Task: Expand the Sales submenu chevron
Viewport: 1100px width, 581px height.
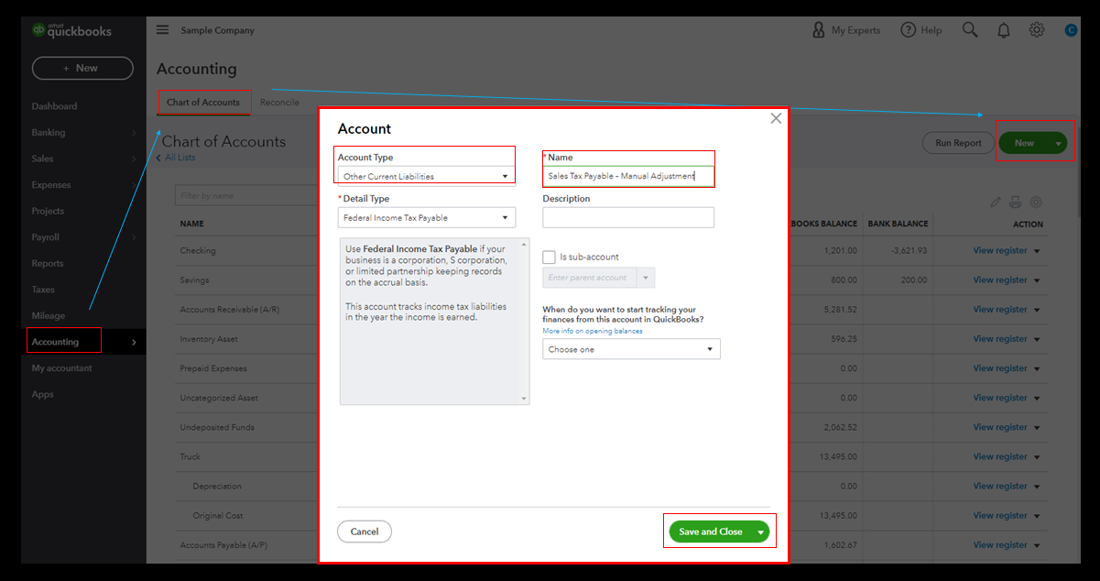Action: click(135, 159)
